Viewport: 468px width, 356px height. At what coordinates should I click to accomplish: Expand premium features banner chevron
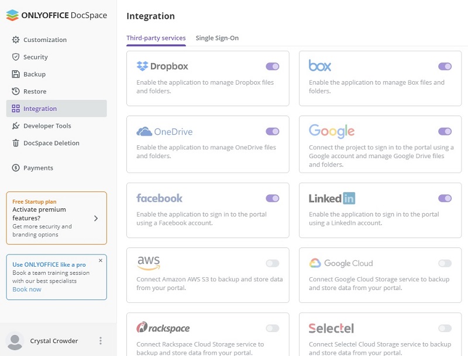pyautogui.click(x=97, y=219)
